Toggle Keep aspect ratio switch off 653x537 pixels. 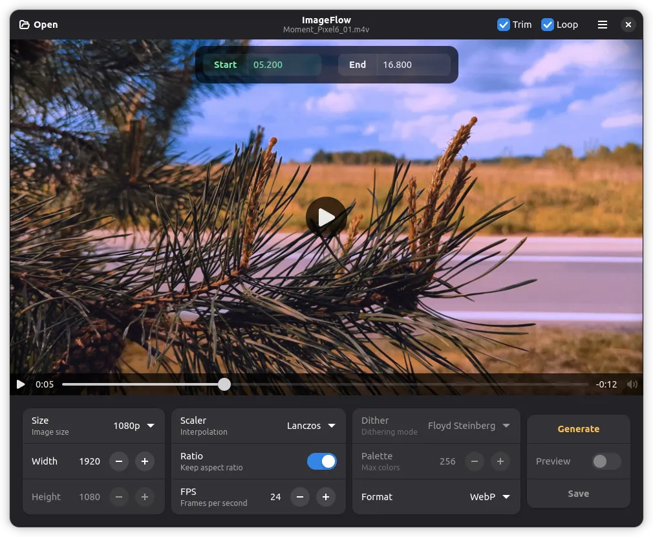321,461
